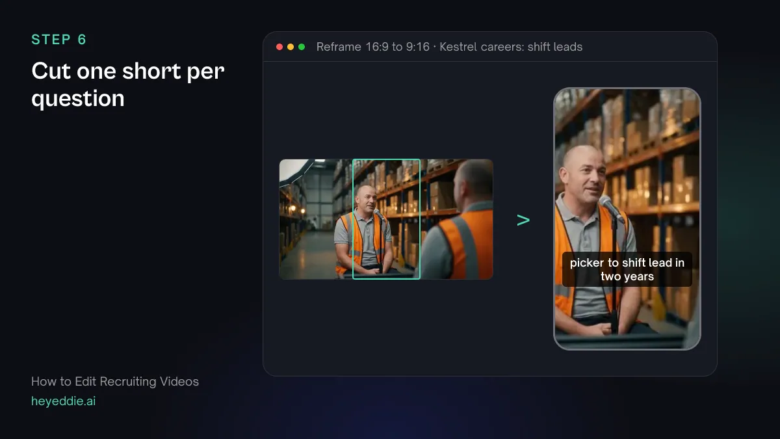The height and width of the screenshot is (439, 780).
Task: Click the red close dot in the Reframe window
Action: (x=279, y=47)
